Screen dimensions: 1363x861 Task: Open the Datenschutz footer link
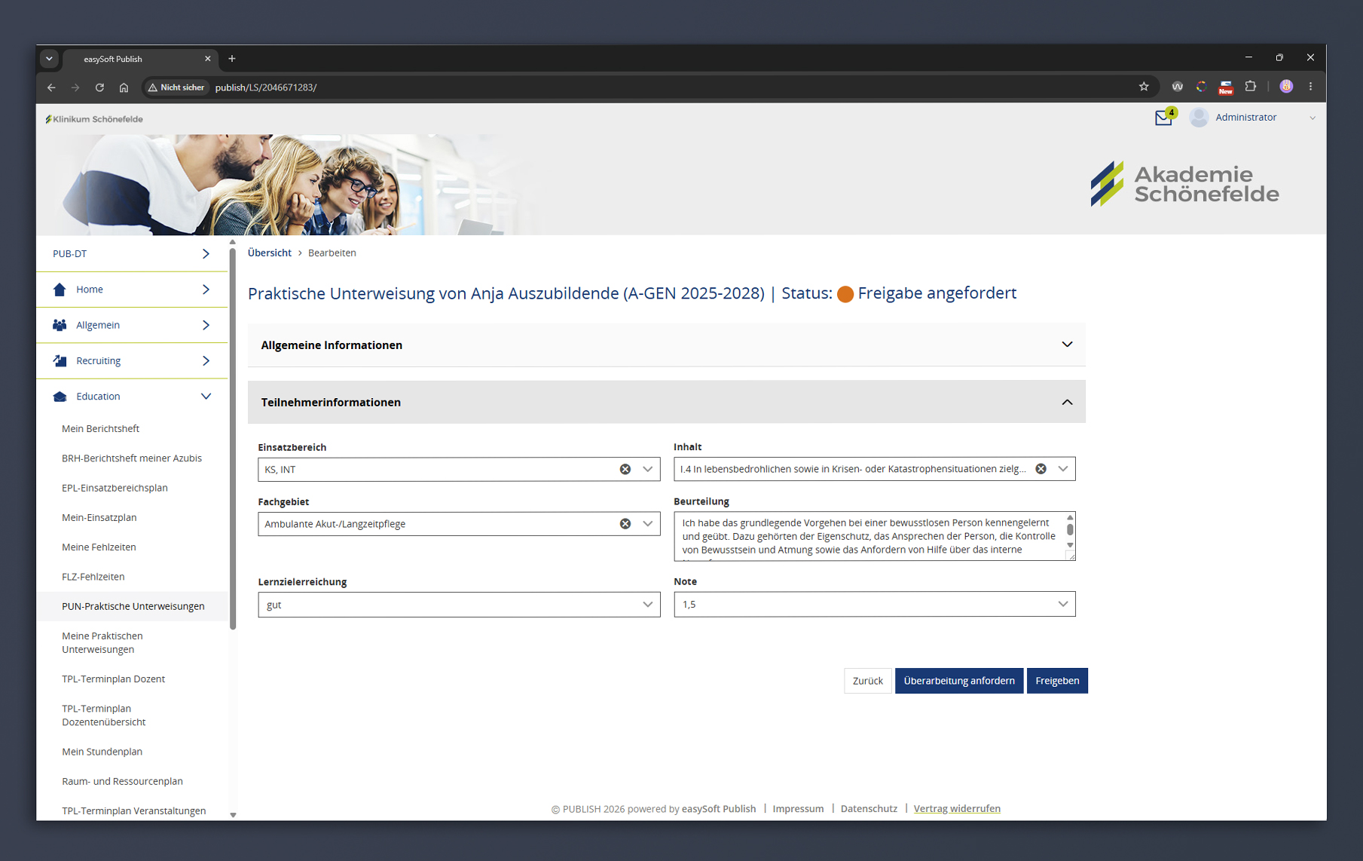point(869,809)
